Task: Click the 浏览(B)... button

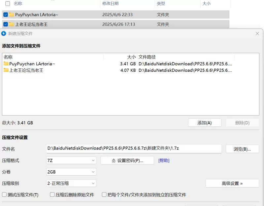Action: 242,149
